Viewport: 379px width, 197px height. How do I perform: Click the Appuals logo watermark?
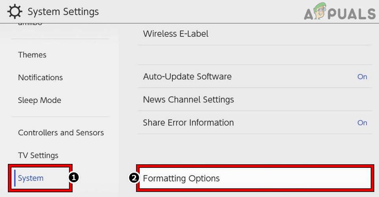point(340,12)
